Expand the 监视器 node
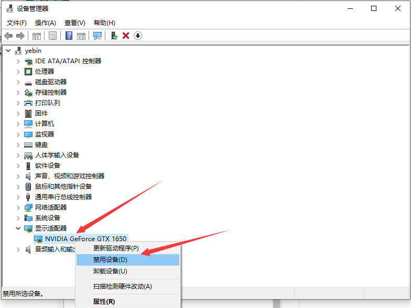 pyautogui.click(x=18, y=134)
